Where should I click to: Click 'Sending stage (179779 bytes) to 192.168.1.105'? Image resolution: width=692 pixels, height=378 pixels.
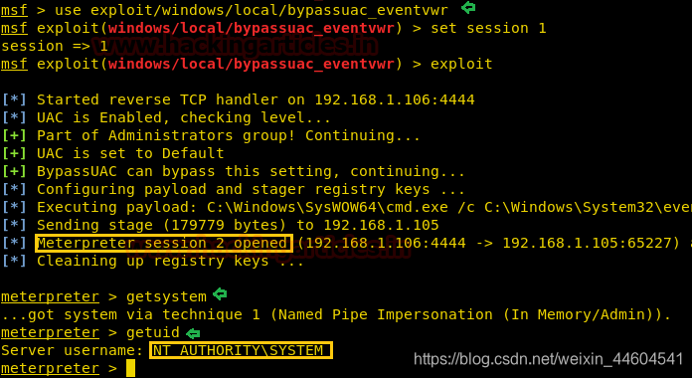tap(238, 225)
